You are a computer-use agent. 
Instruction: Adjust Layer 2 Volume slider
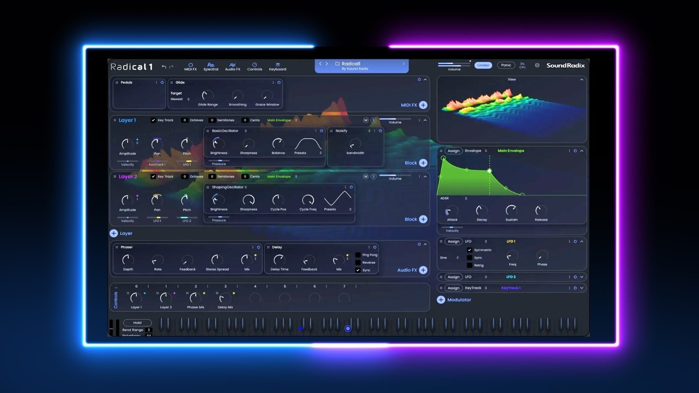point(395,175)
